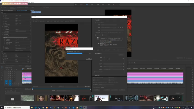Click the encoding progress bar
Viewport: 194px width, 109px height.
pyautogui.click(x=77, y=53)
